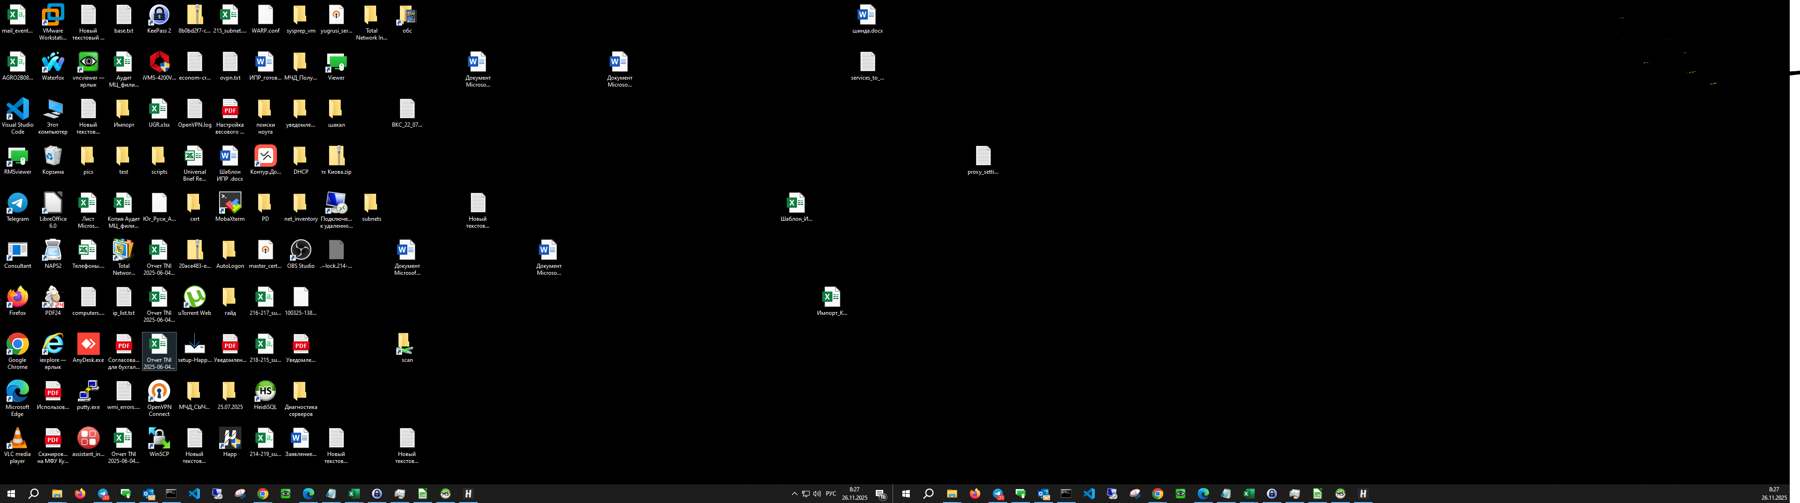Open the KeePass 2 desktop shortcut
Viewport: 1800px width, 503px height.
[x=158, y=16]
